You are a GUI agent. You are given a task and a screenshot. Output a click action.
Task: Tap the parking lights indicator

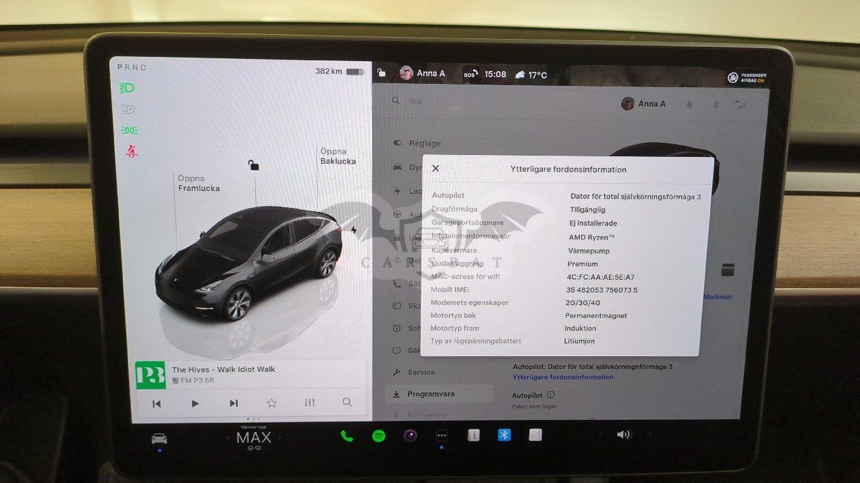point(129,130)
